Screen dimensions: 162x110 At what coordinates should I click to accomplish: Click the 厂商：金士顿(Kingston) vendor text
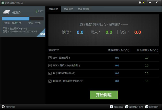[x=15, y=29]
